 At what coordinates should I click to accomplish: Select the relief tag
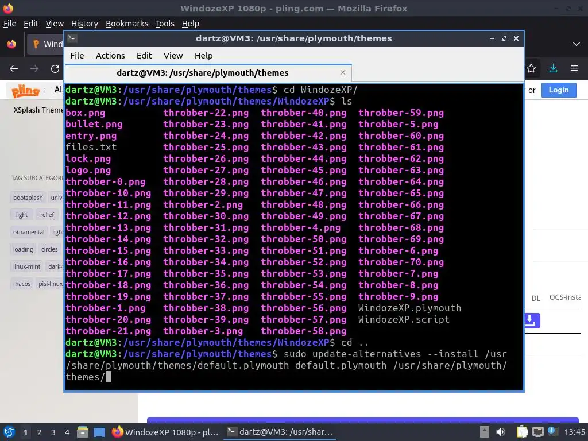[x=47, y=215]
